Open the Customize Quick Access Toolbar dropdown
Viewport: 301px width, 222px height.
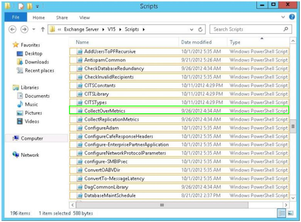click(x=37, y=6)
